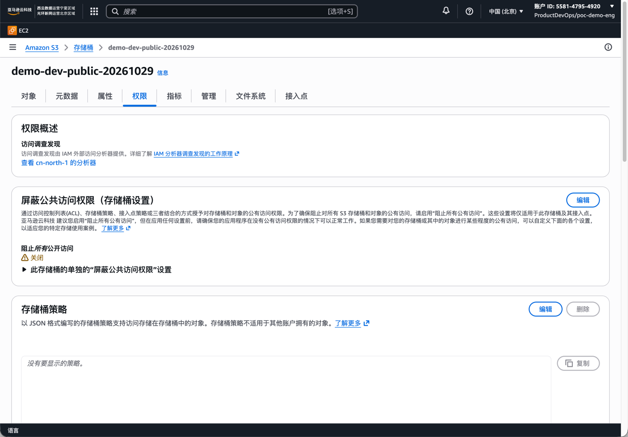Click the Amazon Web Services logo
This screenshot has width=628, height=437.
(x=20, y=11)
